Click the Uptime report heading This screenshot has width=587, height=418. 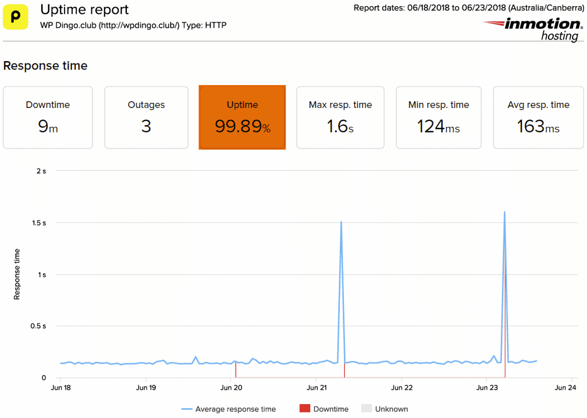pos(84,9)
